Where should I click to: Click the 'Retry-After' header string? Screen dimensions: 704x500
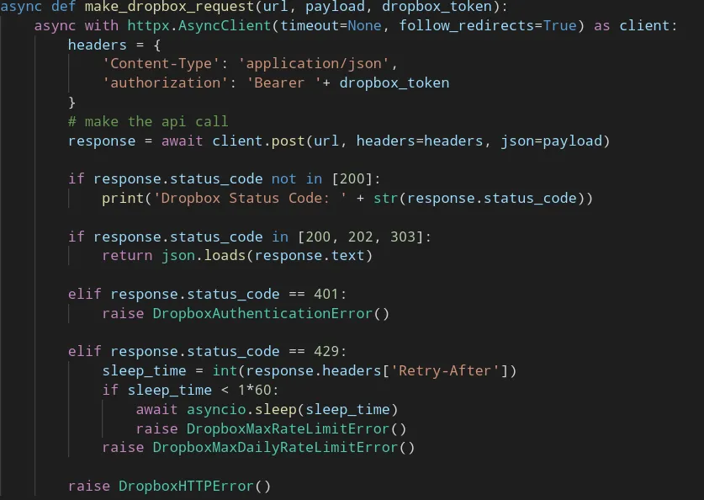[x=445, y=371]
